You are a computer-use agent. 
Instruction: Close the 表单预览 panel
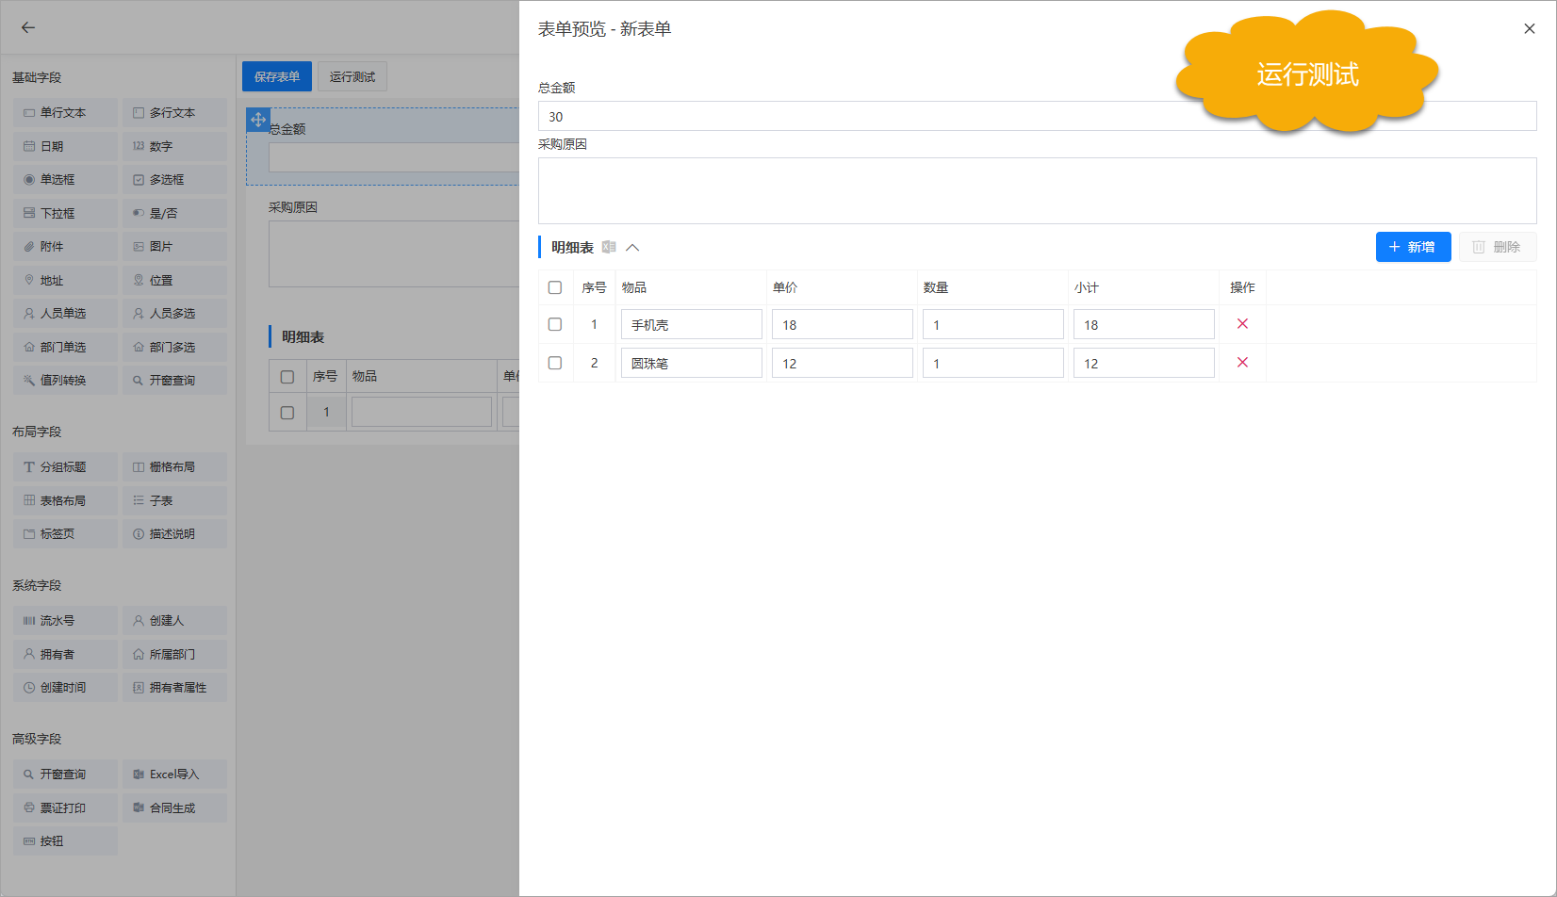[x=1529, y=28]
